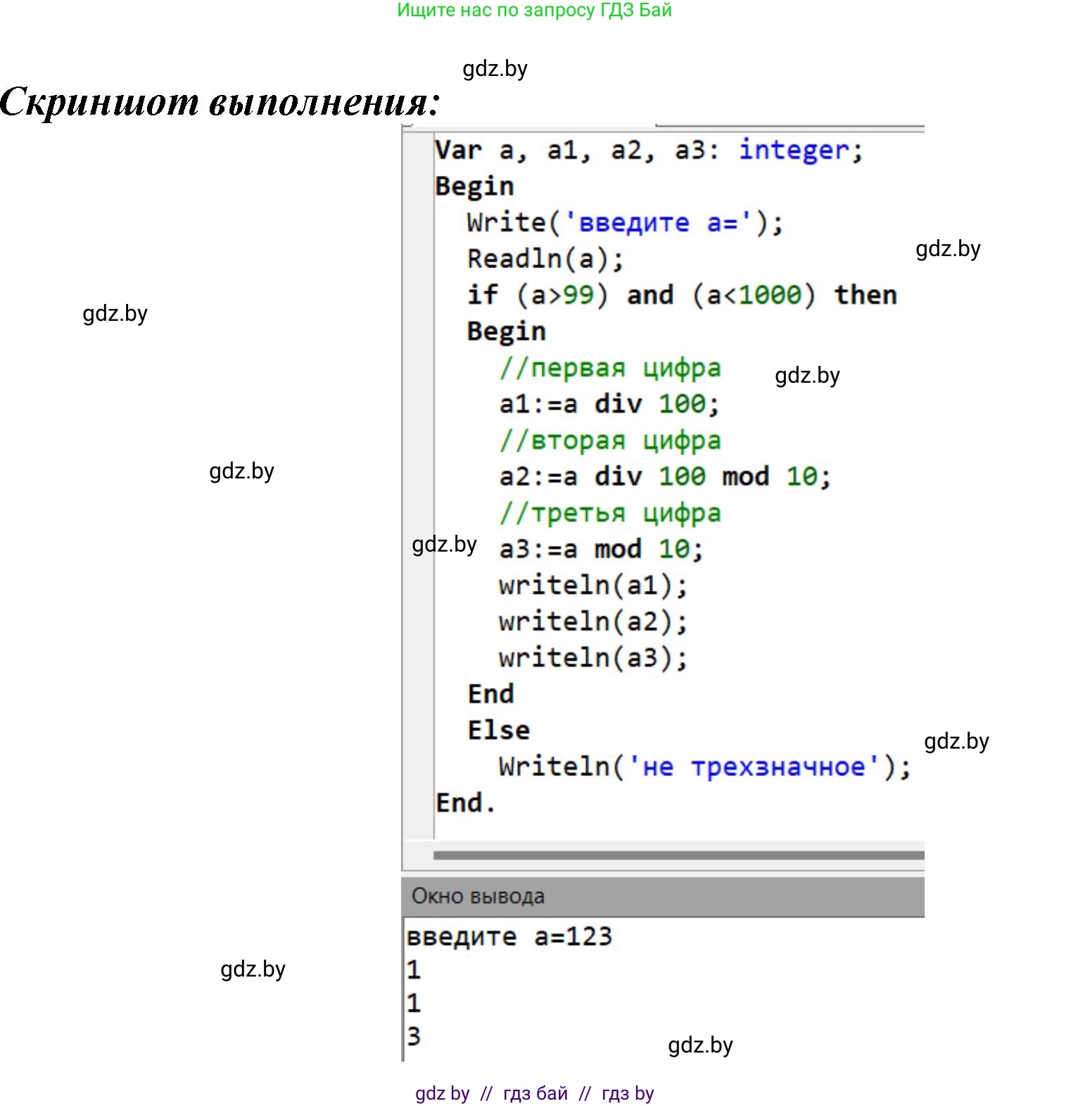1071x1106 pixels.
Task: Click the '//третья цифра' comment
Action: pyautogui.click(x=610, y=514)
